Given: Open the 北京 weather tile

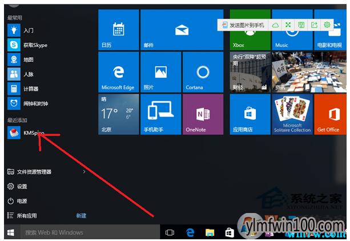Looking at the screenshot, I should [119, 114].
